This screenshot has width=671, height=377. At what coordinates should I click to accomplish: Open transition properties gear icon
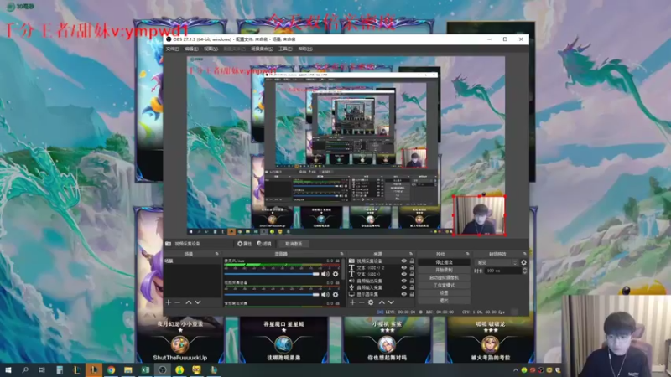point(523,262)
